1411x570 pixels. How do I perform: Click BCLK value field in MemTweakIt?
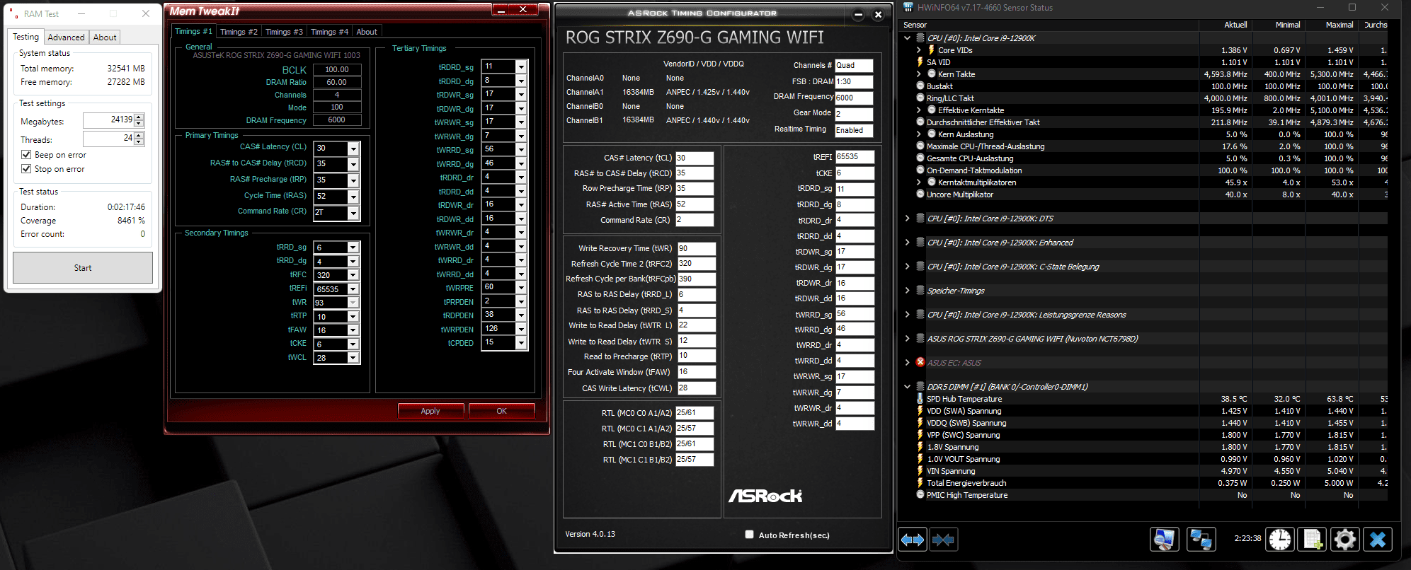click(336, 69)
